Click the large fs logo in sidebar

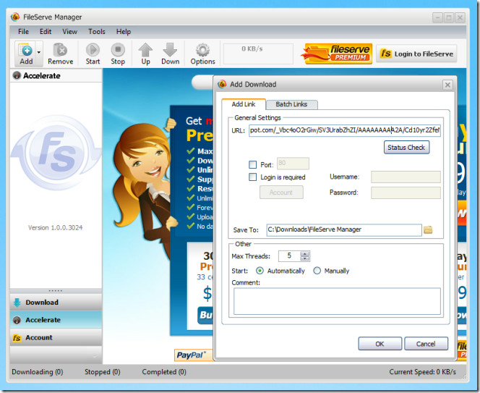pyautogui.click(x=56, y=153)
